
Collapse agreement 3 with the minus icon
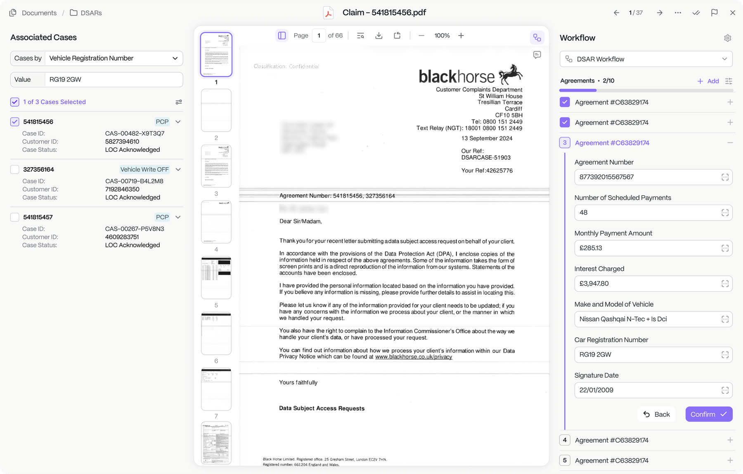click(x=730, y=143)
